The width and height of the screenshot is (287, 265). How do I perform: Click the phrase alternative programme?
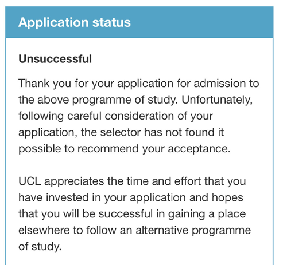point(193,231)
